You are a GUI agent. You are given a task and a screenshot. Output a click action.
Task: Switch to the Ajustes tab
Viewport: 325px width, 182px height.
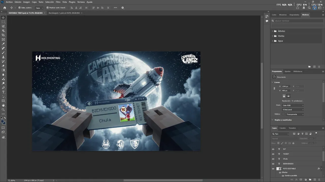pyautogui.click(x=287, y=71)
